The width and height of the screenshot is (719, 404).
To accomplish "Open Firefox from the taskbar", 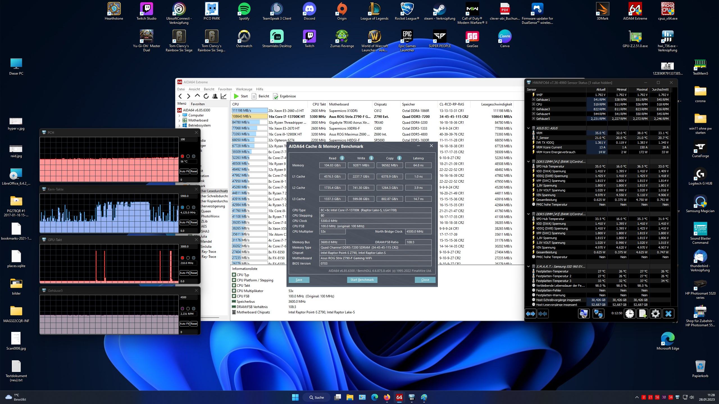I will point(387,397).
